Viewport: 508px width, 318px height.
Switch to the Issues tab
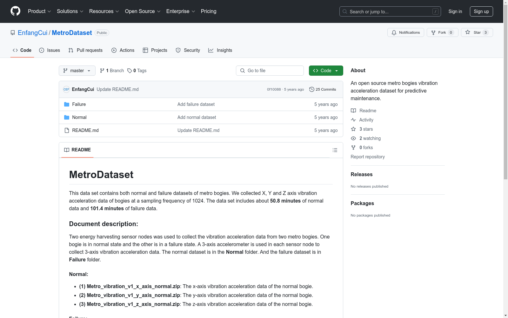[50, 50]
